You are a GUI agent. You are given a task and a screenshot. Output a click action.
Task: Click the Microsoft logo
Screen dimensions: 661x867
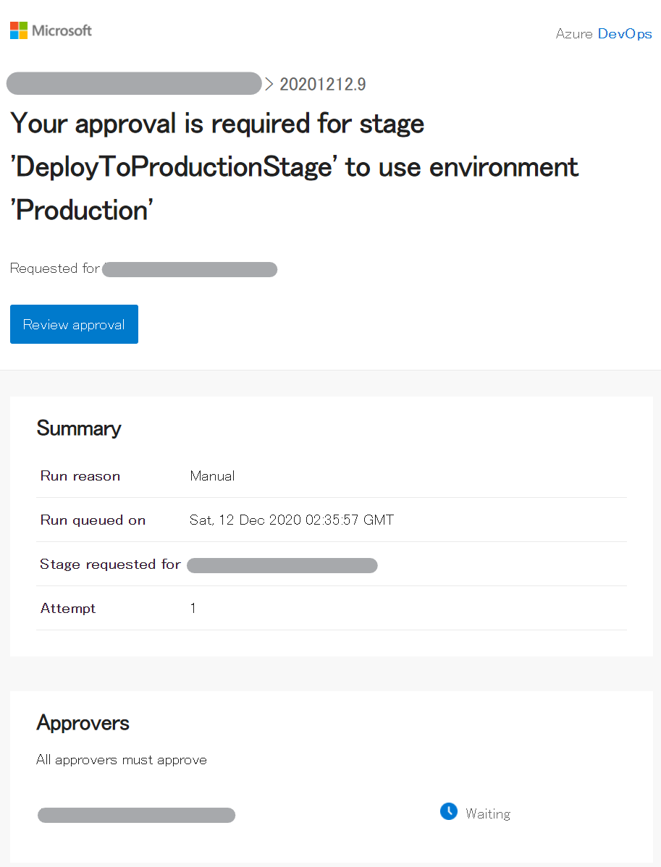pyautogui.click(x=51, y=30)
